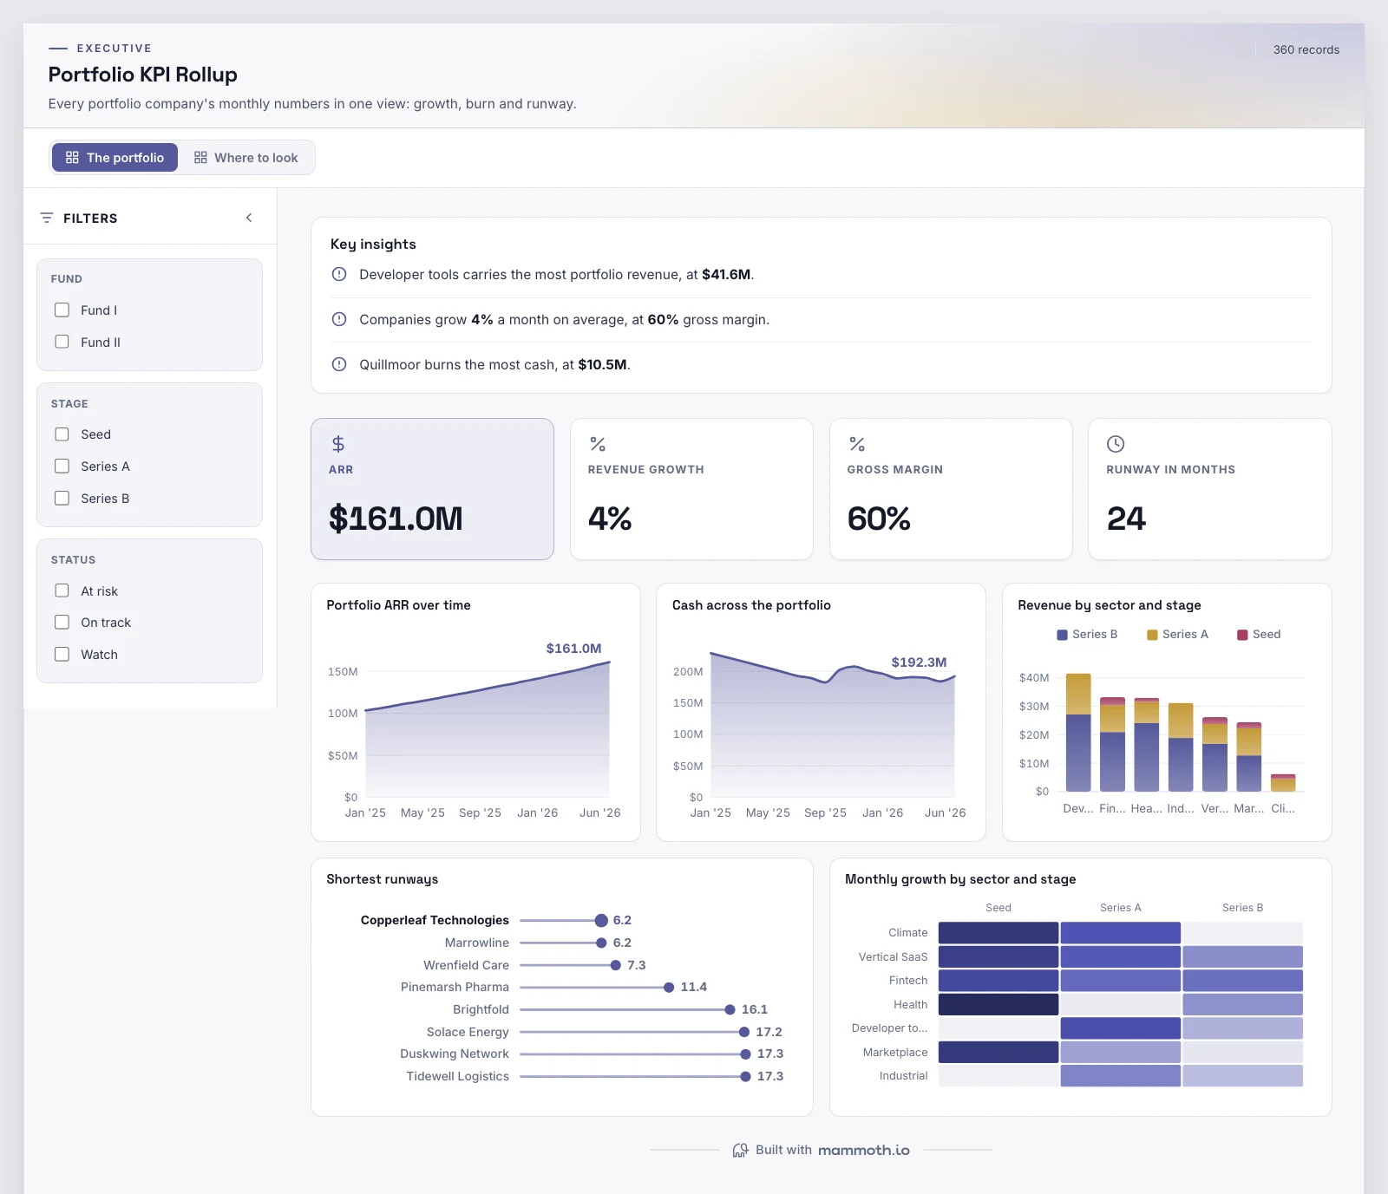The width and height of the screenshot is (1388, 1194).
Task: Tick the On track status checkbox
Action: pyautogui.click(x=62, y=622)
